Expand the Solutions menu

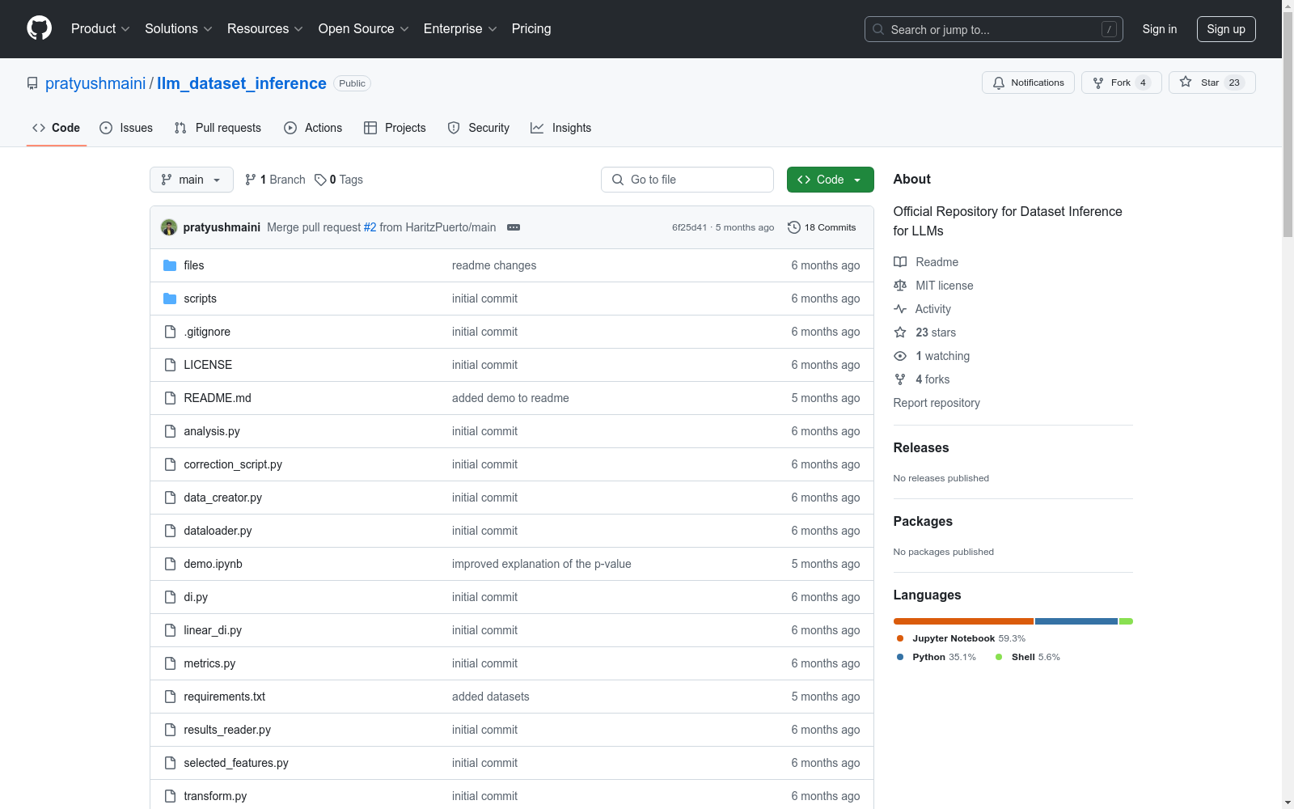tap(179, 28)
